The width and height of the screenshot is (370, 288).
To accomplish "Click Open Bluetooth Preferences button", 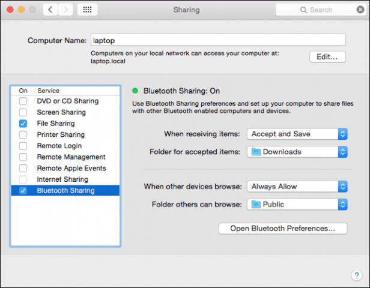I will click(283, 229).
